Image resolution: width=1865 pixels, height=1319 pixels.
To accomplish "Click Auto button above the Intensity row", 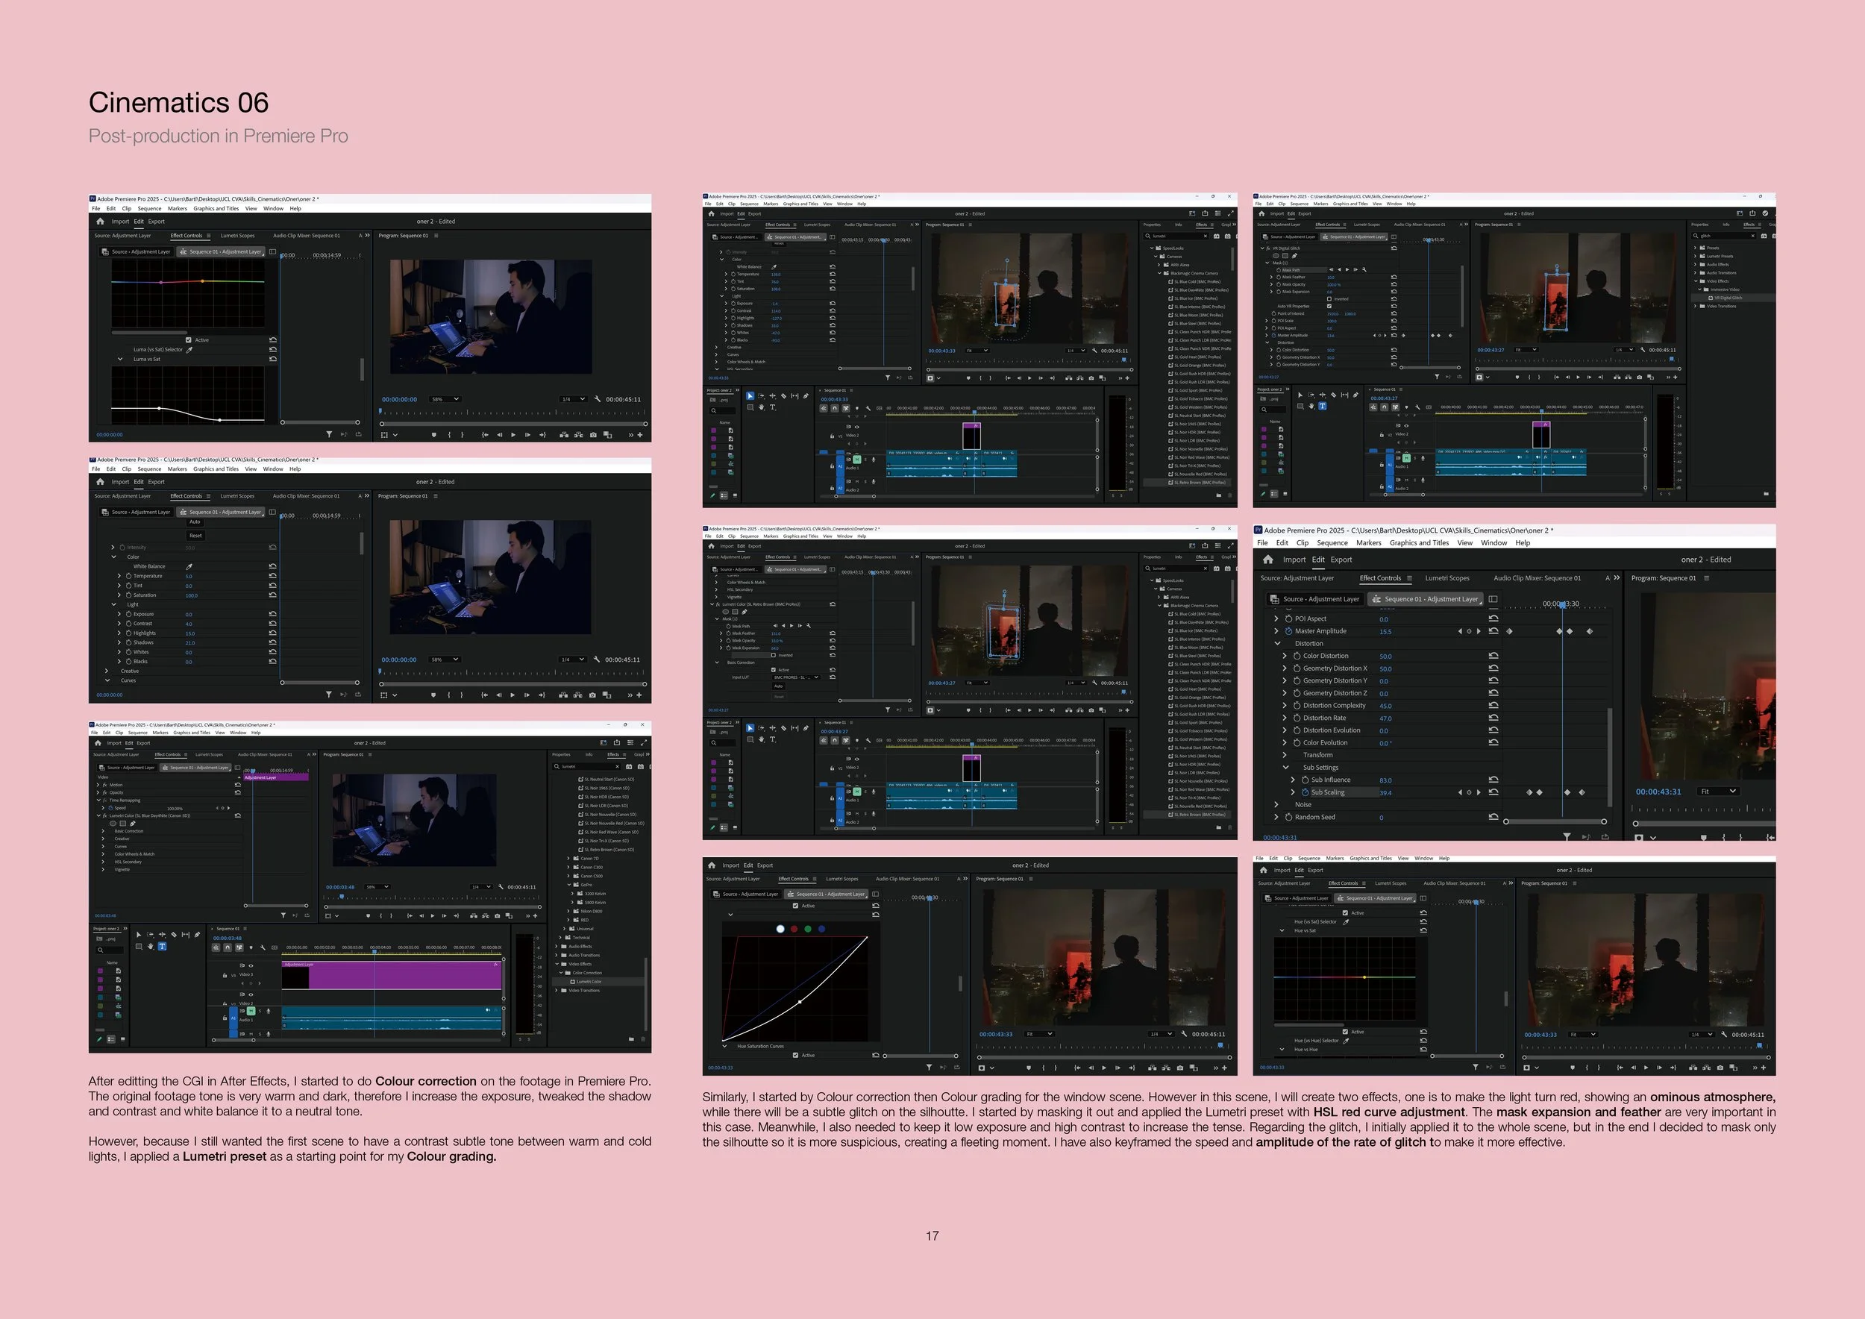I will click(195, 522).
